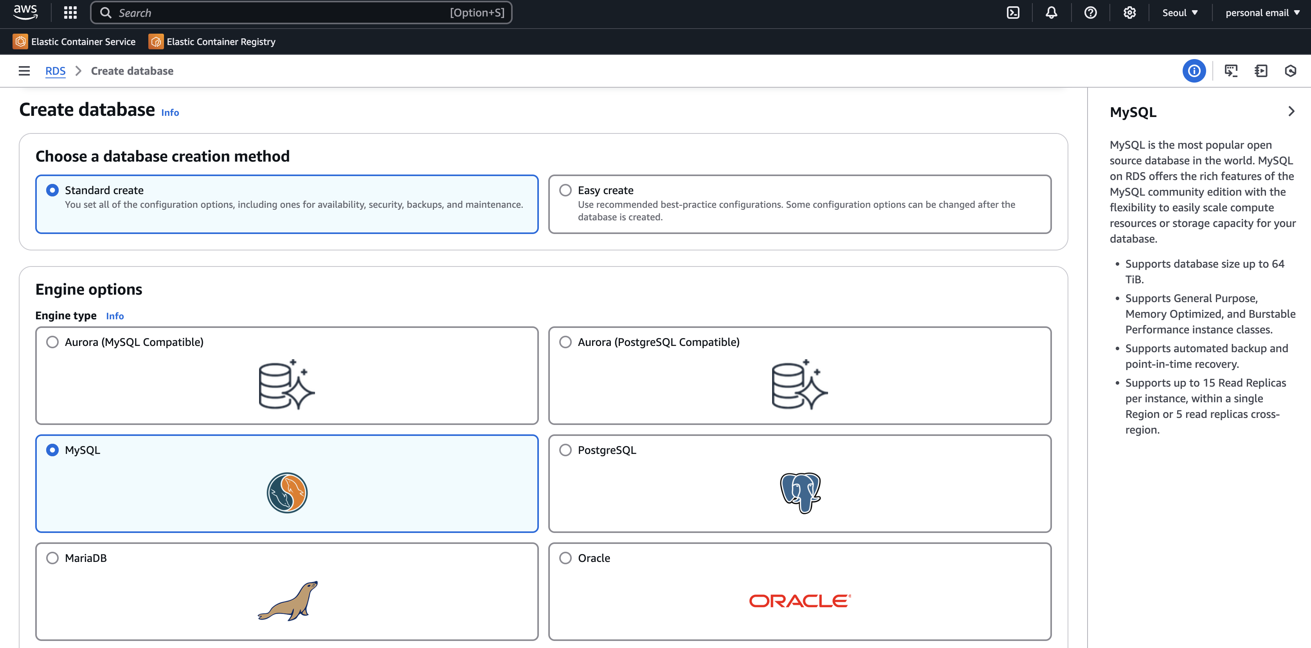Choose the PostgreSQL engine type
This screenshot has width=1311, height=648.
click(x=565, y=450)
